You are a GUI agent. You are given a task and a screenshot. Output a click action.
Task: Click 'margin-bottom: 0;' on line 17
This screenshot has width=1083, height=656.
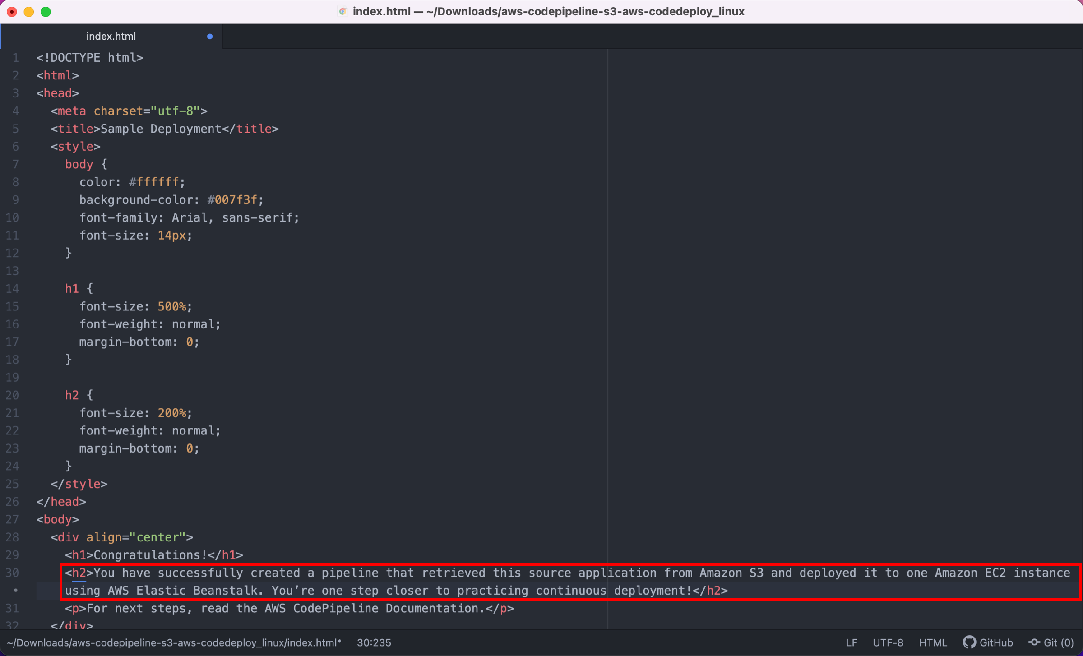point(139,342)
